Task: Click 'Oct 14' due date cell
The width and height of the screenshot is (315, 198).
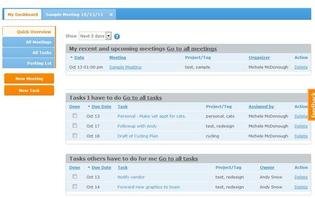Action: [x=93, y=187]
